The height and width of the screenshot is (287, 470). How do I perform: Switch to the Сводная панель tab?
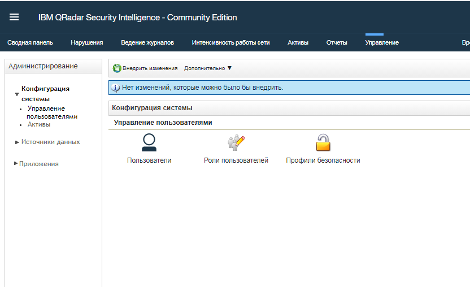click(x=30, y=42)
